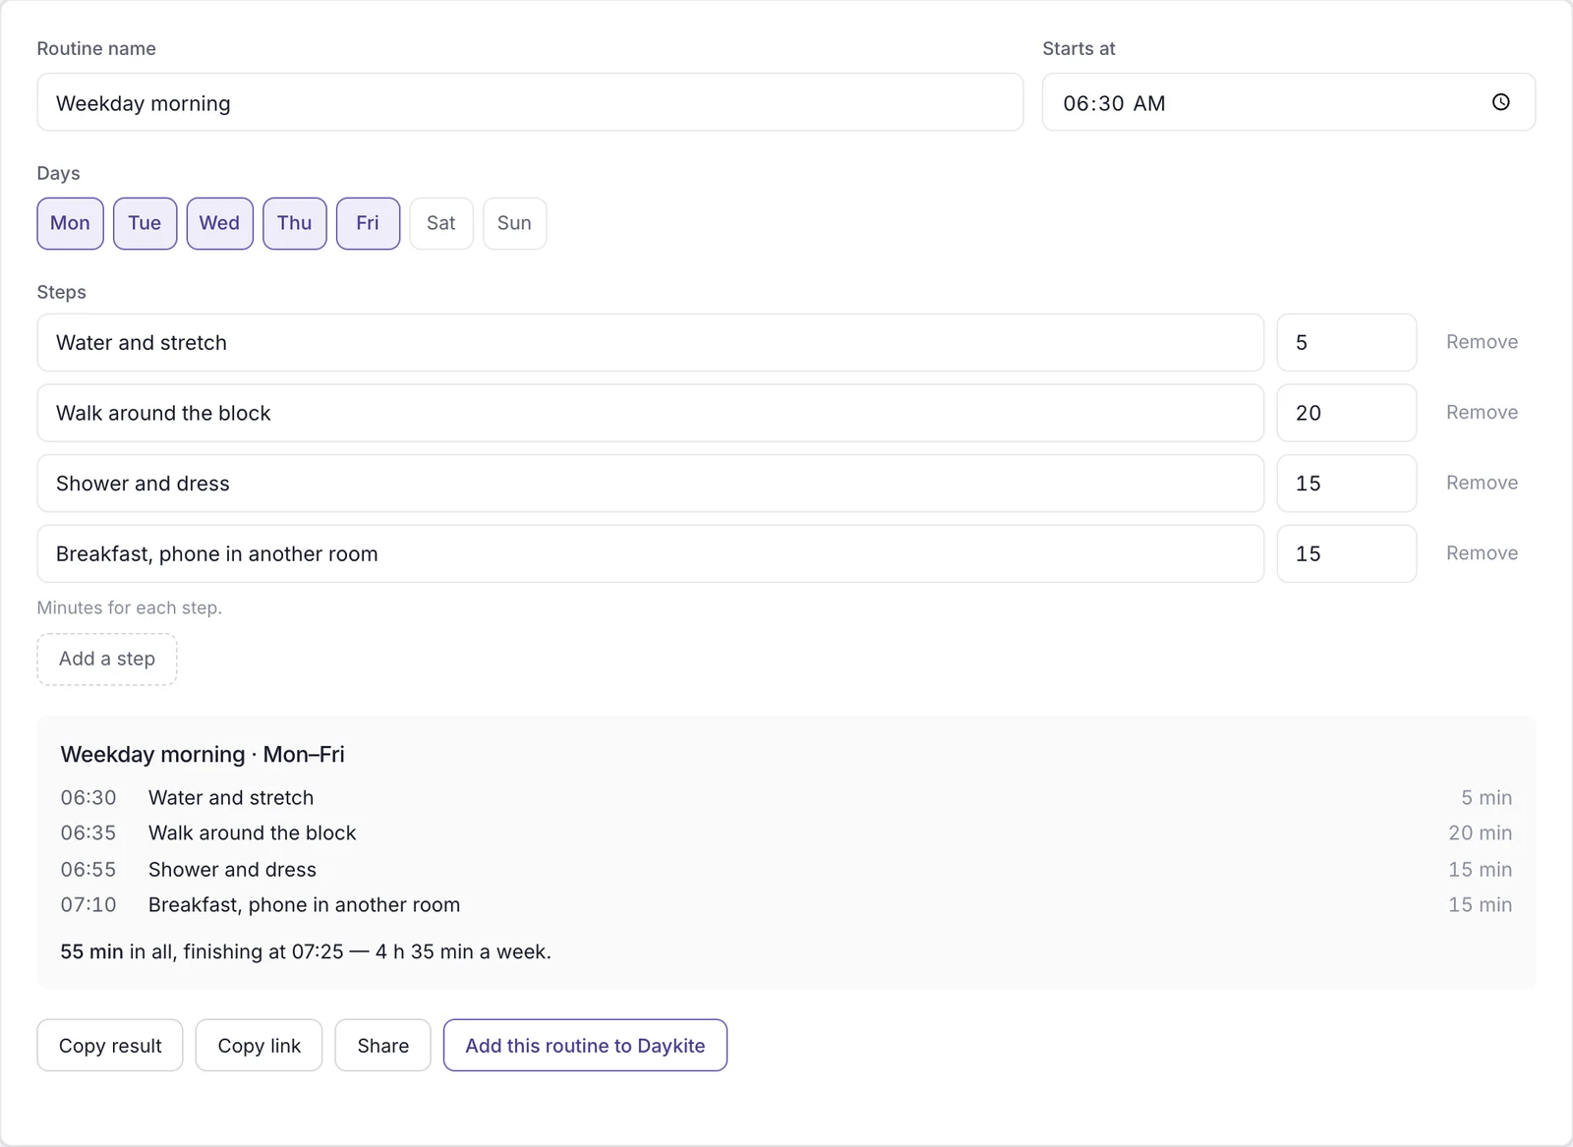
Task: Change minutes for Breakfast step
Action: point(1346,553)
